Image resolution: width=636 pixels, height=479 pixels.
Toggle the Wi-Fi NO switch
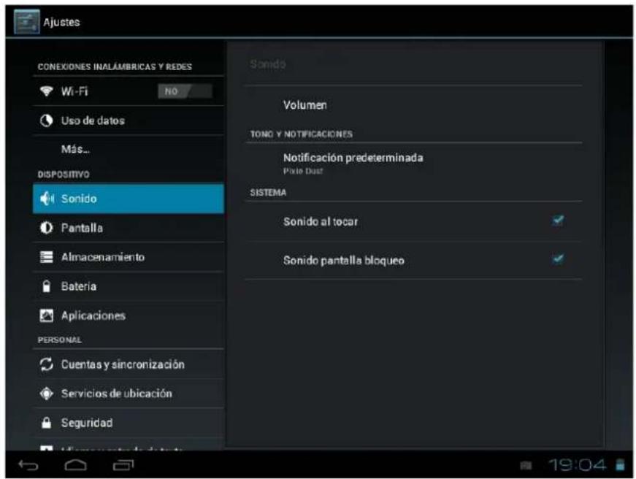coord(185,91)
